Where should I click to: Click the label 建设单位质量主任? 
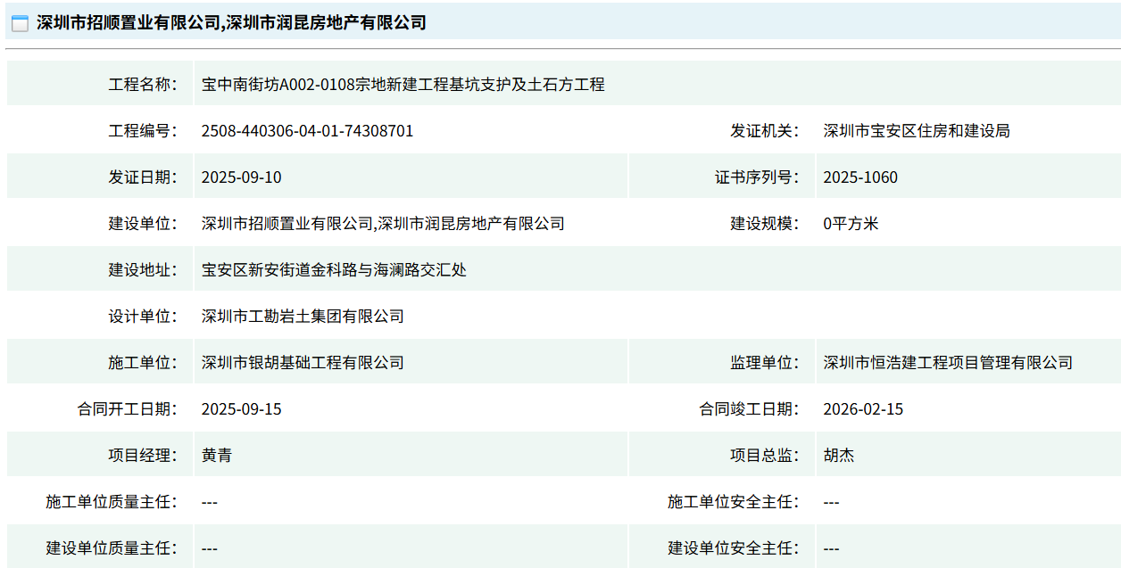click(x=112, y=548)
